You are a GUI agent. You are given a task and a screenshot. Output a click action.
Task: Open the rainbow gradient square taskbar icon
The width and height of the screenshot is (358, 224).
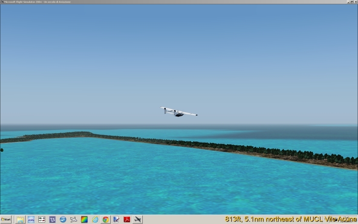[x=84, y=220]
